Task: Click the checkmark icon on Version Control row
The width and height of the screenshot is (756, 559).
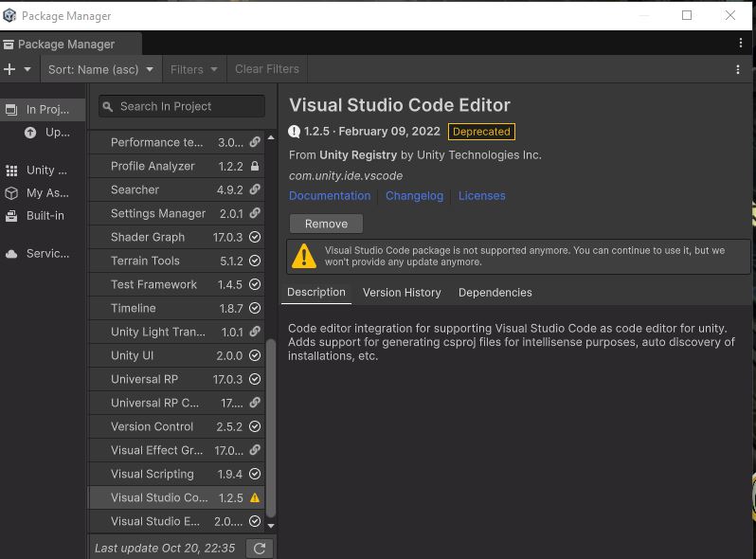Action: [x=255, y=426]
